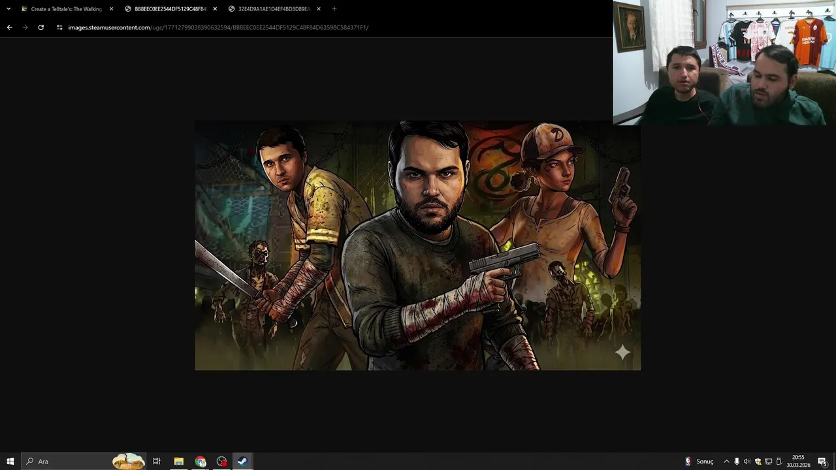Expand hidden system tray icons
This screenshot has width=836, height=470.
click(x=726, y=462)
